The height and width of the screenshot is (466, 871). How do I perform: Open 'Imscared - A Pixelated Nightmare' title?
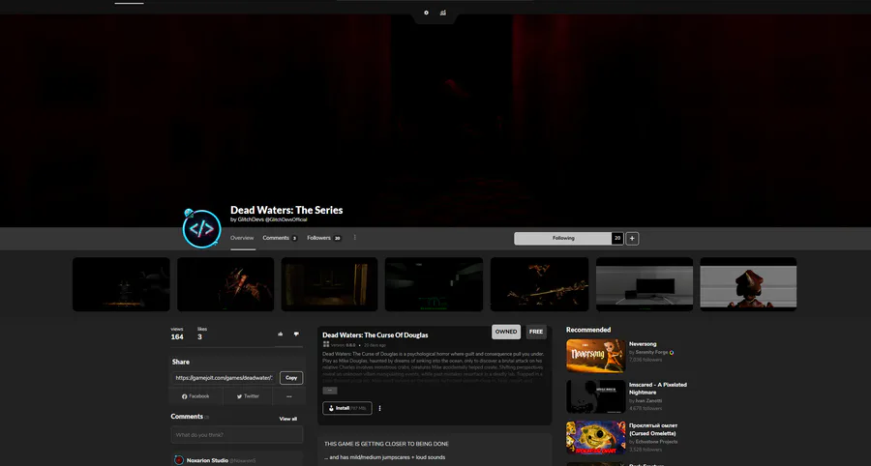click(x=658, y=389)
